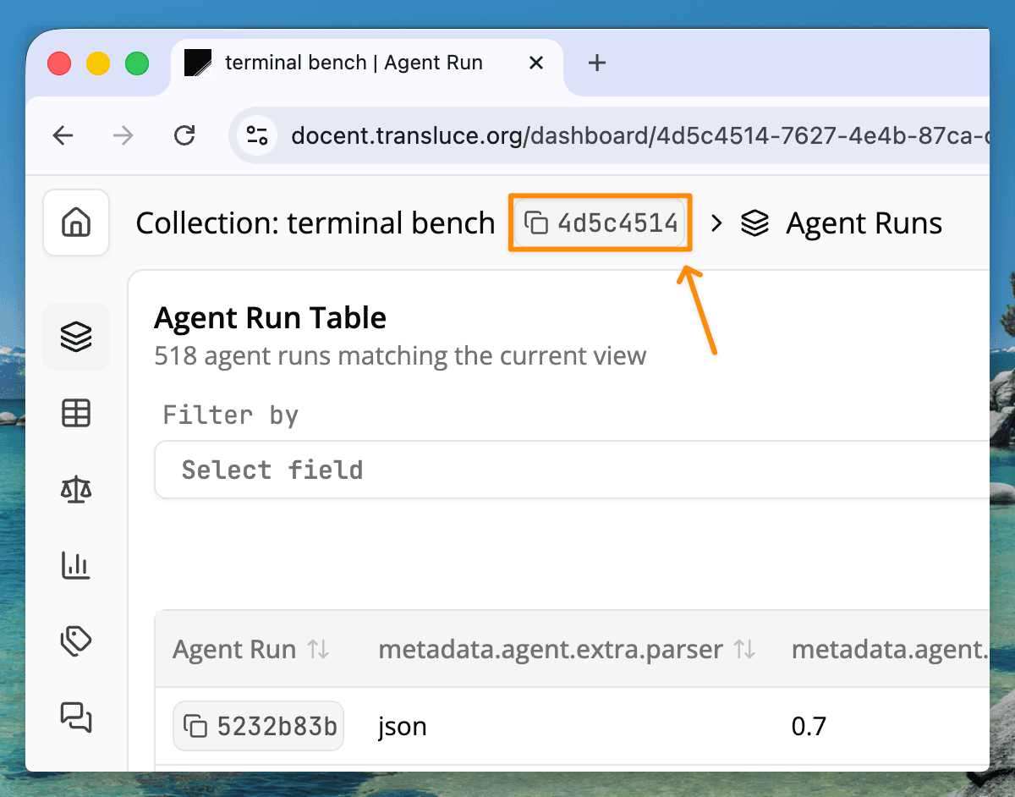Open the stacked layers sidebar icon

coord(76,337)
